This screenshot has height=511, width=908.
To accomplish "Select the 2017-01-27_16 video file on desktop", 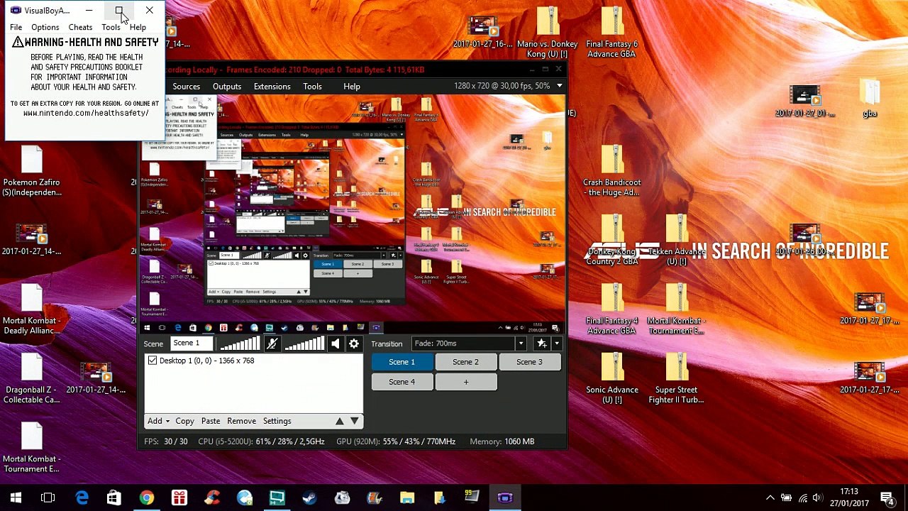I will coord(482,33).
